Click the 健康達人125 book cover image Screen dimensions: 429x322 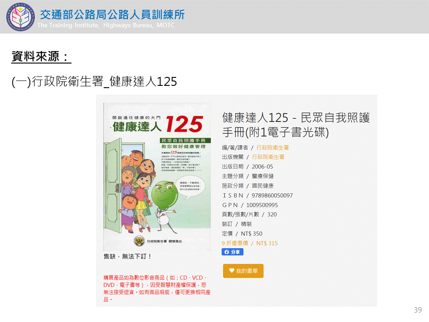click(157, 177)
